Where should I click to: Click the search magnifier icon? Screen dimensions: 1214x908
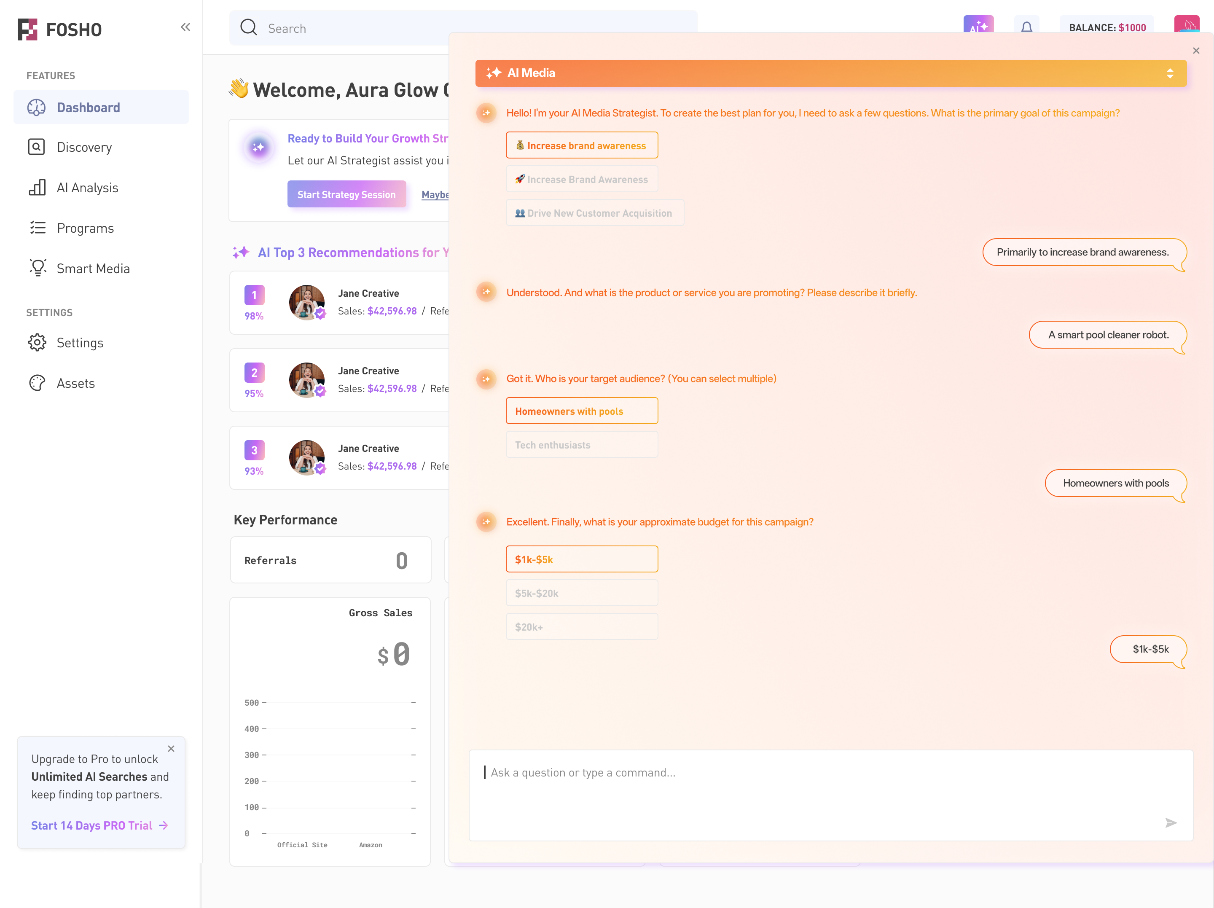[x=249, y=27]
